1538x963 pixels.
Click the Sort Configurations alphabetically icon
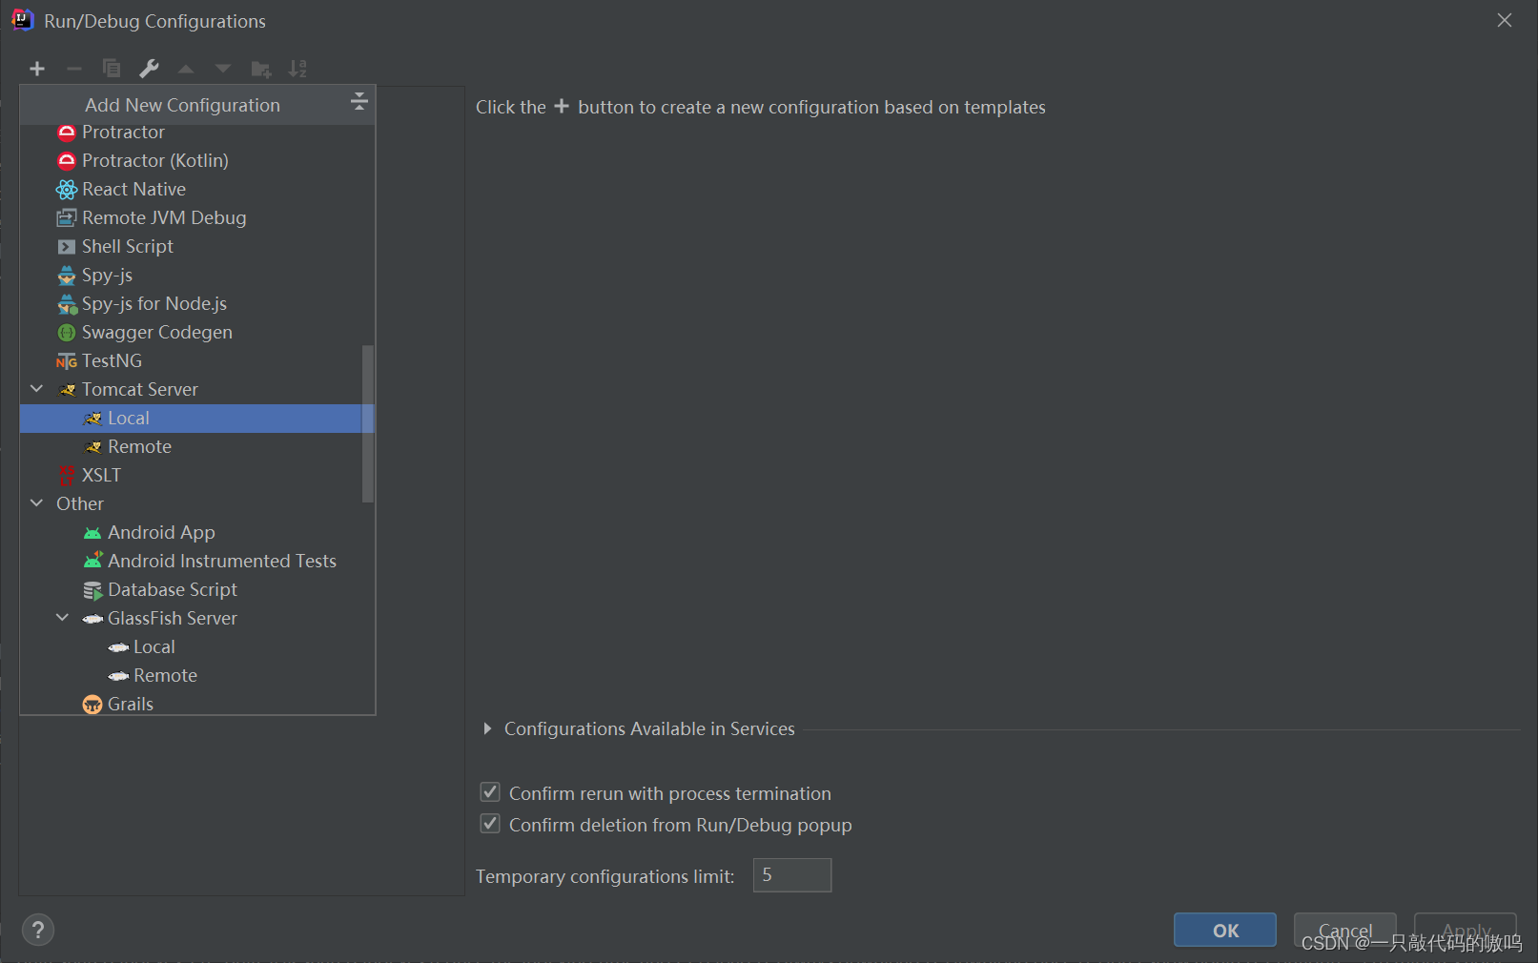coord(297,69)
